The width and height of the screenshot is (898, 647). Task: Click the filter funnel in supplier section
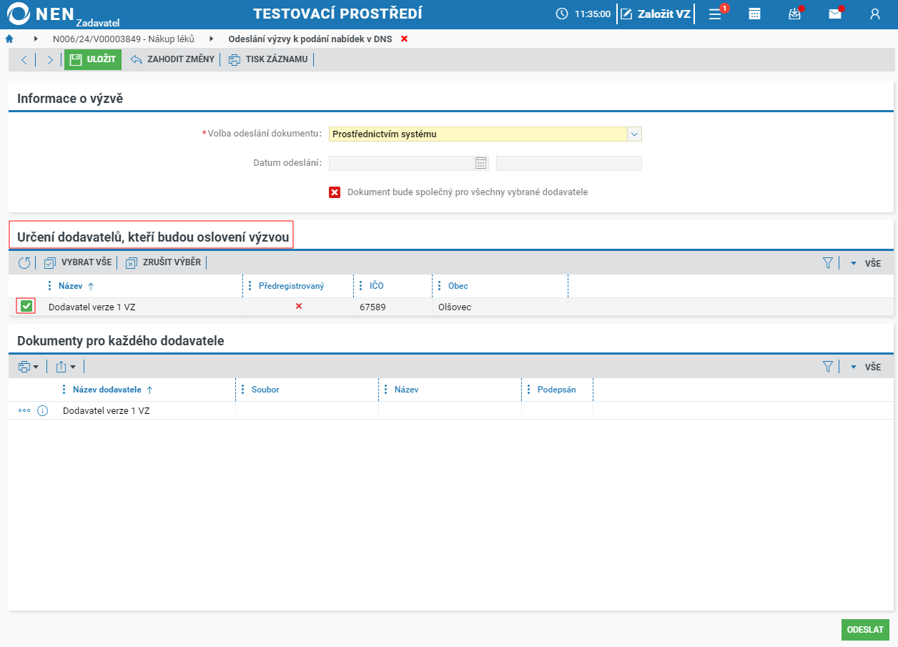828,263
